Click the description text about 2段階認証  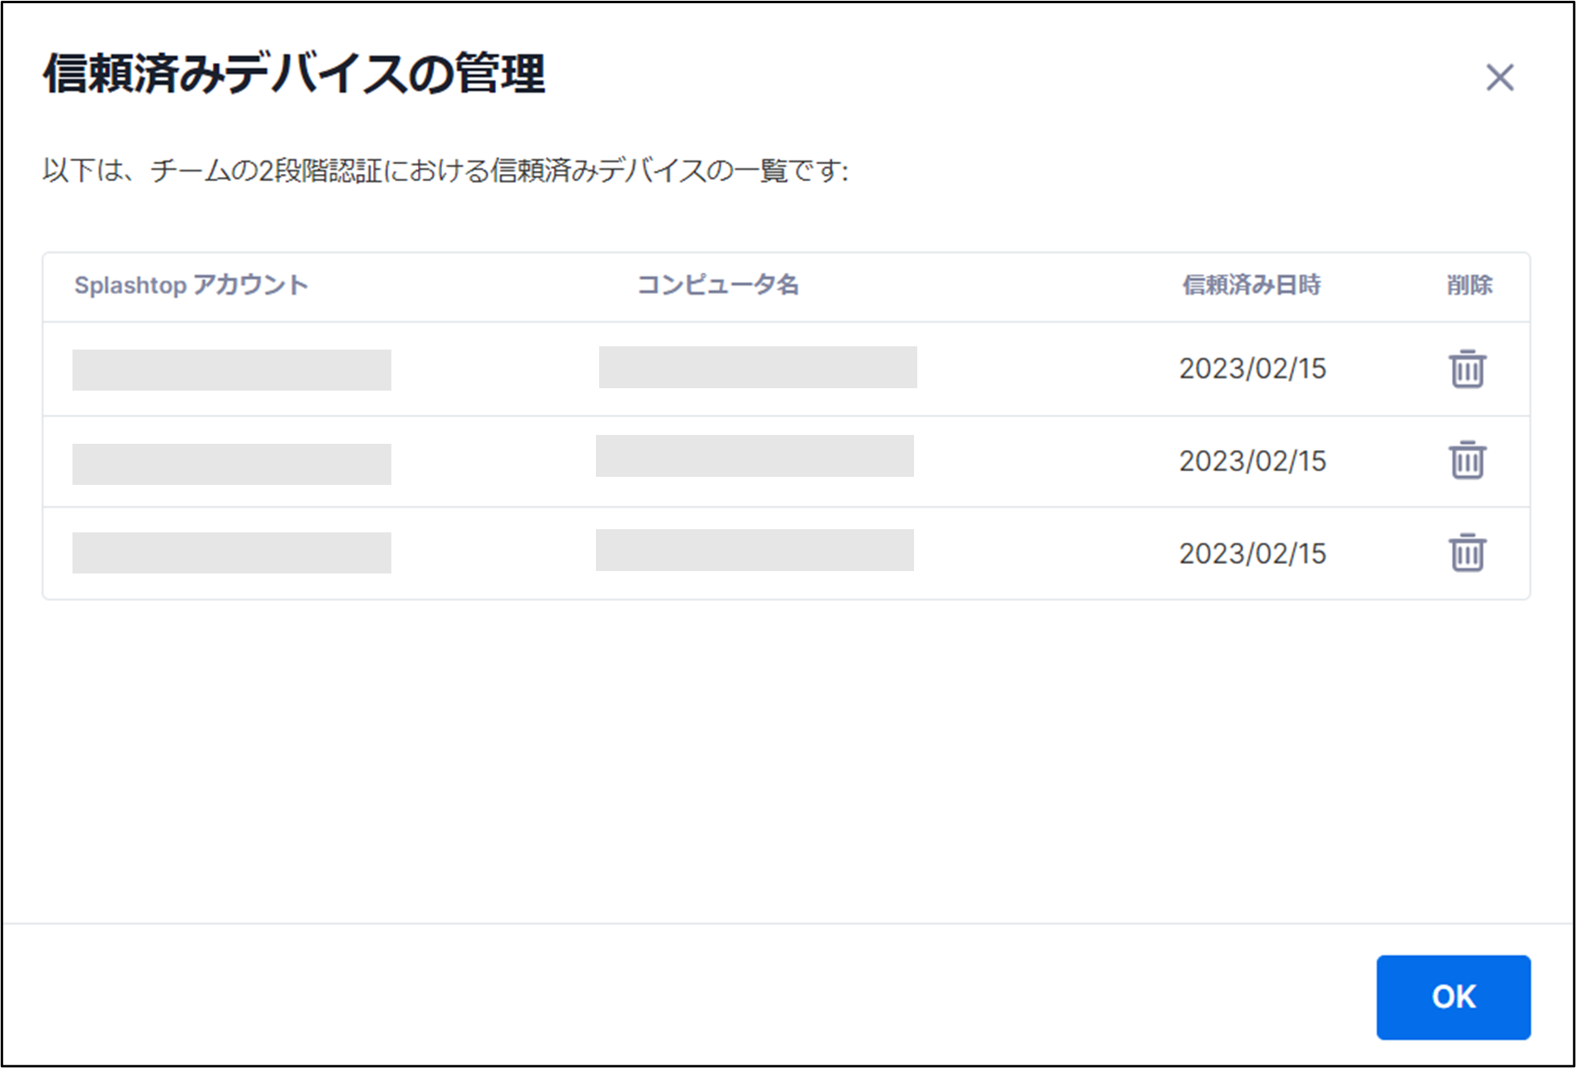pyautogui.click(x=445, y=171)
